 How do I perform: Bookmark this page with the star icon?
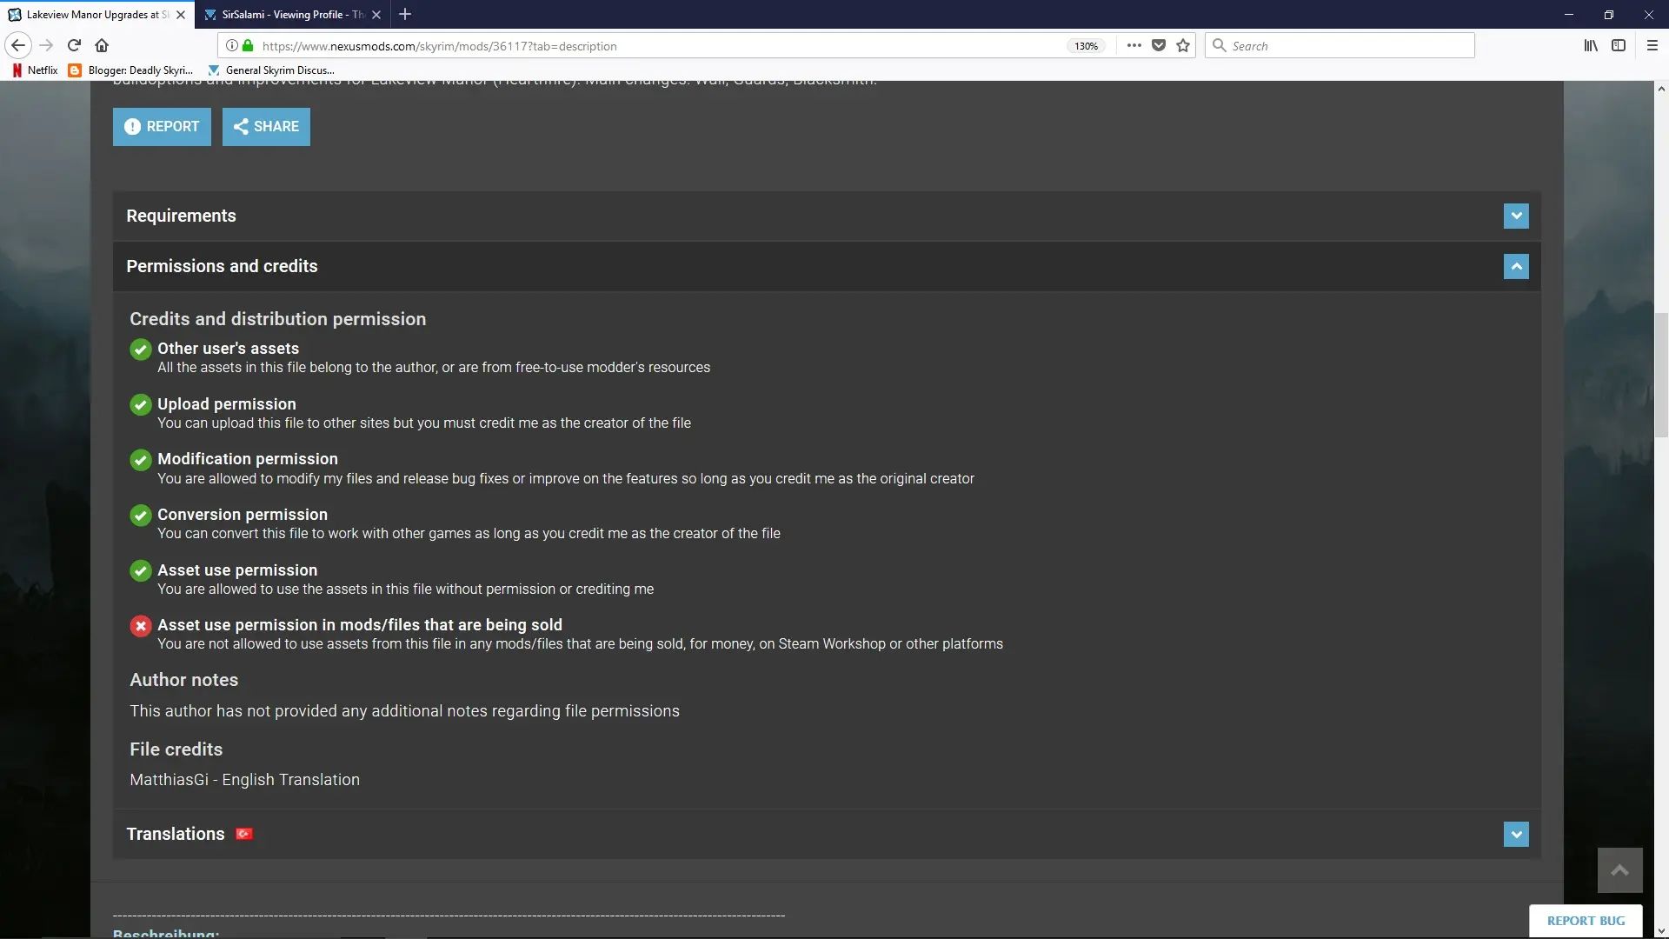pyautogui.click(x=1183, y=46)
